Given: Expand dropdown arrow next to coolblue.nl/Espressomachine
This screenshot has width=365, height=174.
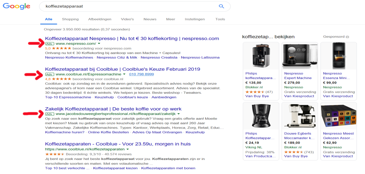Looking at the screenshot, I should [x=124, y=75].
